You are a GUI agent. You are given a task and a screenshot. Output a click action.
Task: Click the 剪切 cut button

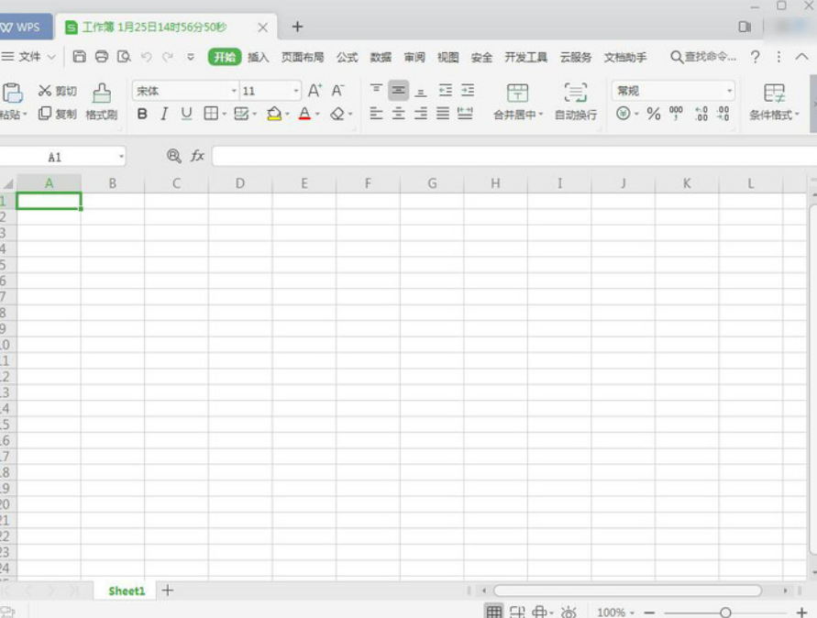point(58,91)
